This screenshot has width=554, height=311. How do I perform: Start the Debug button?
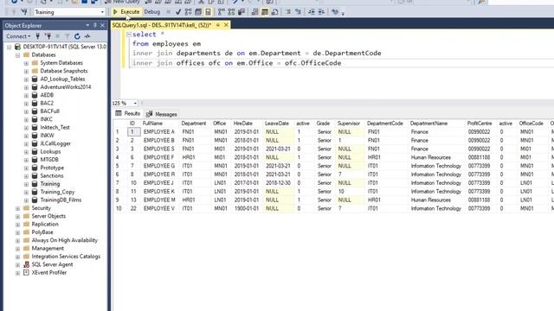152,12
